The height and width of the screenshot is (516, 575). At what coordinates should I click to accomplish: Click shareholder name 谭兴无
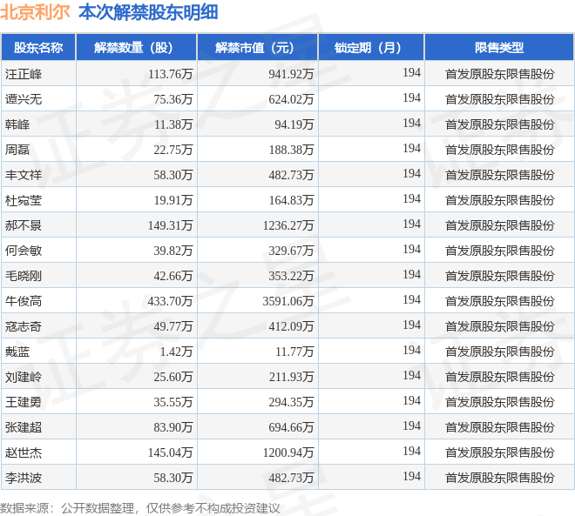pyautogui.click(x=24, y=99)
